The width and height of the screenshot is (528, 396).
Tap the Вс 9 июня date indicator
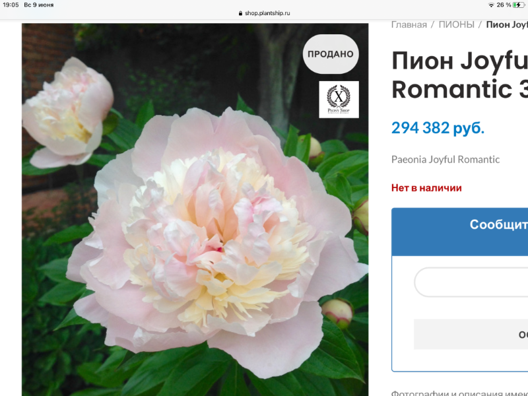click(x=39, y=5)
